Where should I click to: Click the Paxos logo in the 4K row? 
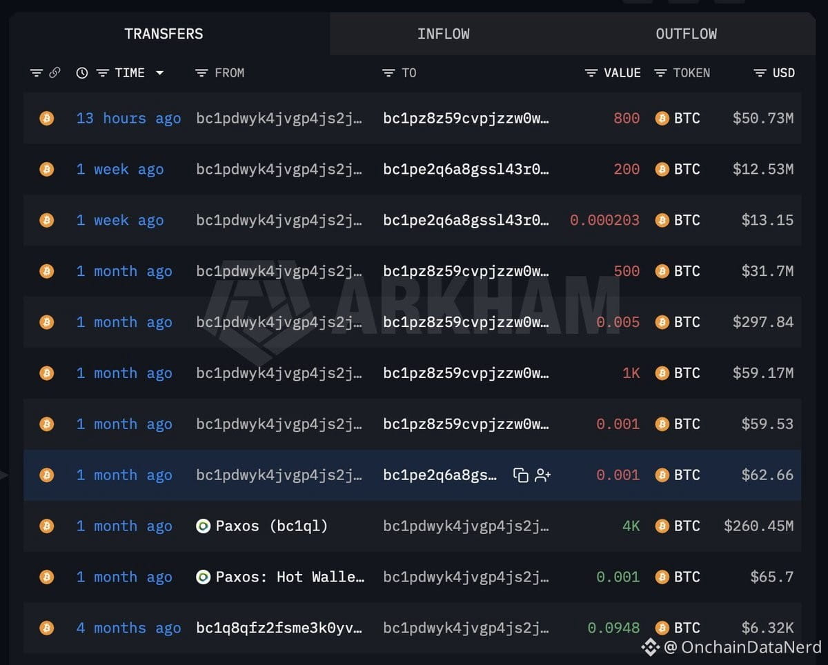(x=203, y=526)
